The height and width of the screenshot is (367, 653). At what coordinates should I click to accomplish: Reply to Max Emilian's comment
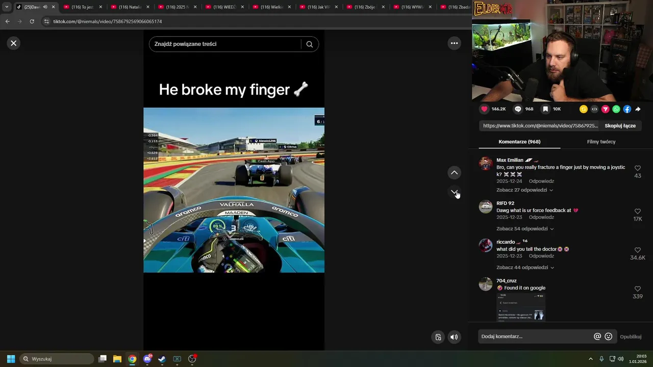click(541, 181)
